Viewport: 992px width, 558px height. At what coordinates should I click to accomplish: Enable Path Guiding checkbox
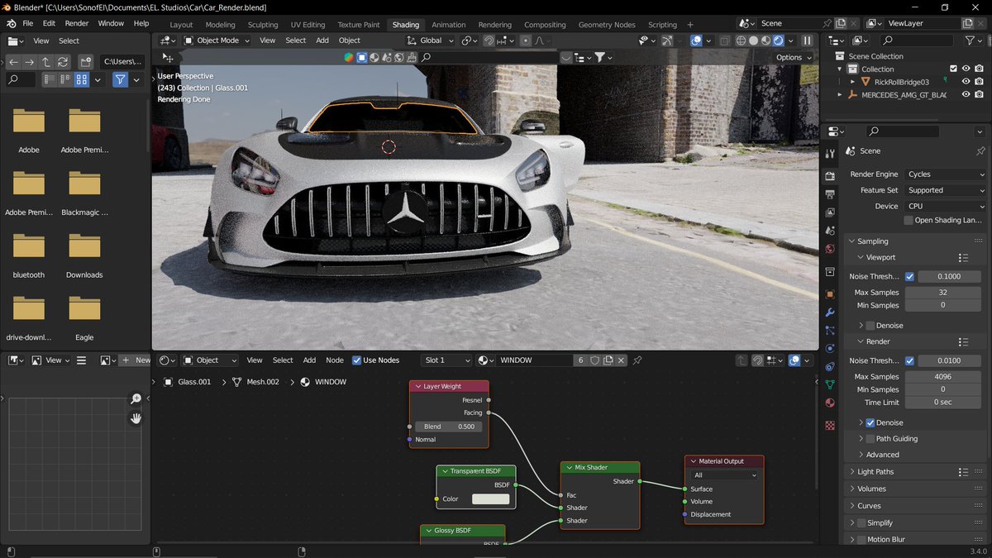coord(870,439)
